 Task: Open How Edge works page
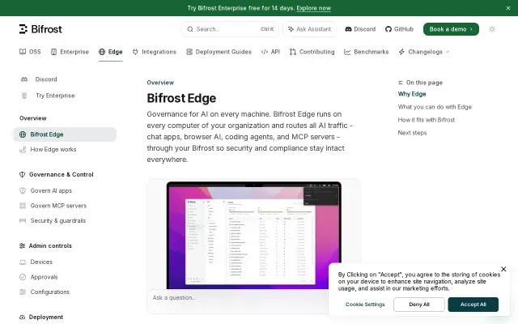[53, 149]
